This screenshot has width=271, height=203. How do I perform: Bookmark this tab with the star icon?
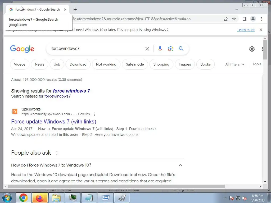coord(234,19)
